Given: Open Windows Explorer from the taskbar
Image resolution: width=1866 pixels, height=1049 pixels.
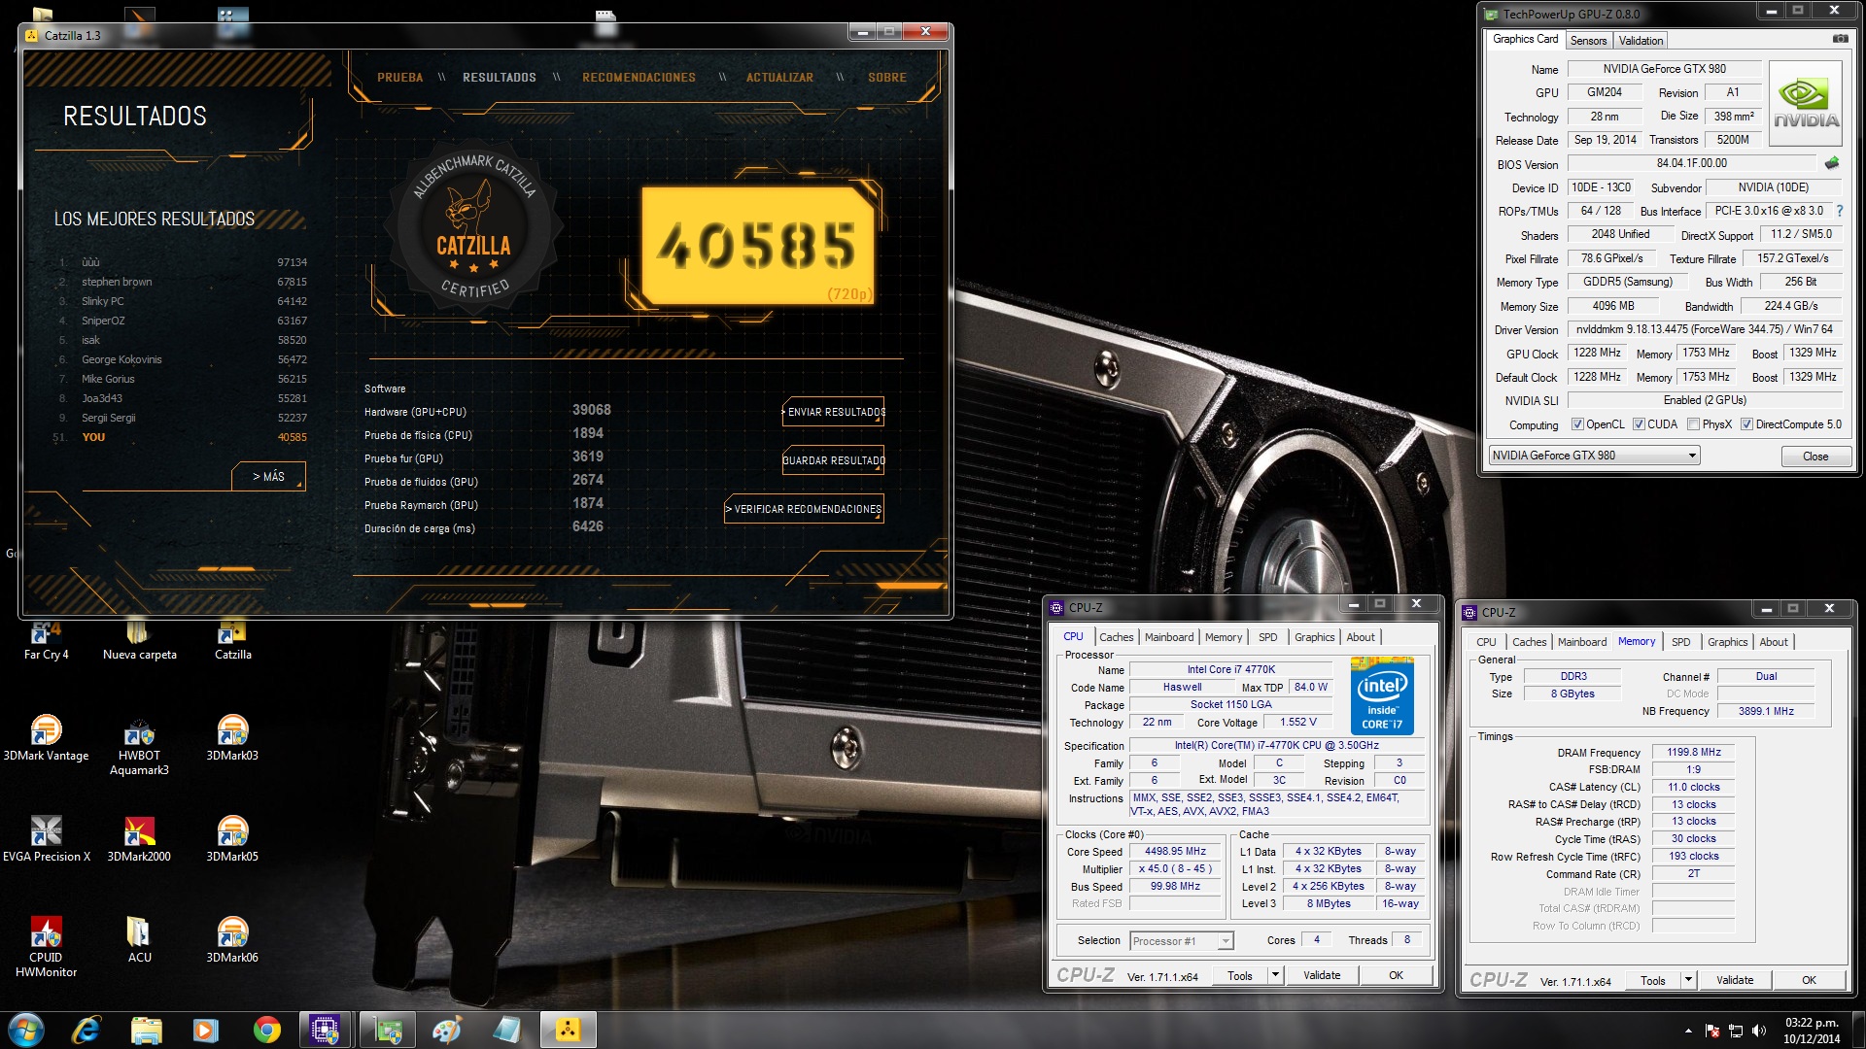Looking at the screenshot, I should tap(146, 1030).
